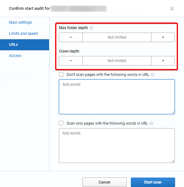Screen dimensions: 184x187
Task: Enable Don't scan pages with following words
Action: click(x=61, y=74)
